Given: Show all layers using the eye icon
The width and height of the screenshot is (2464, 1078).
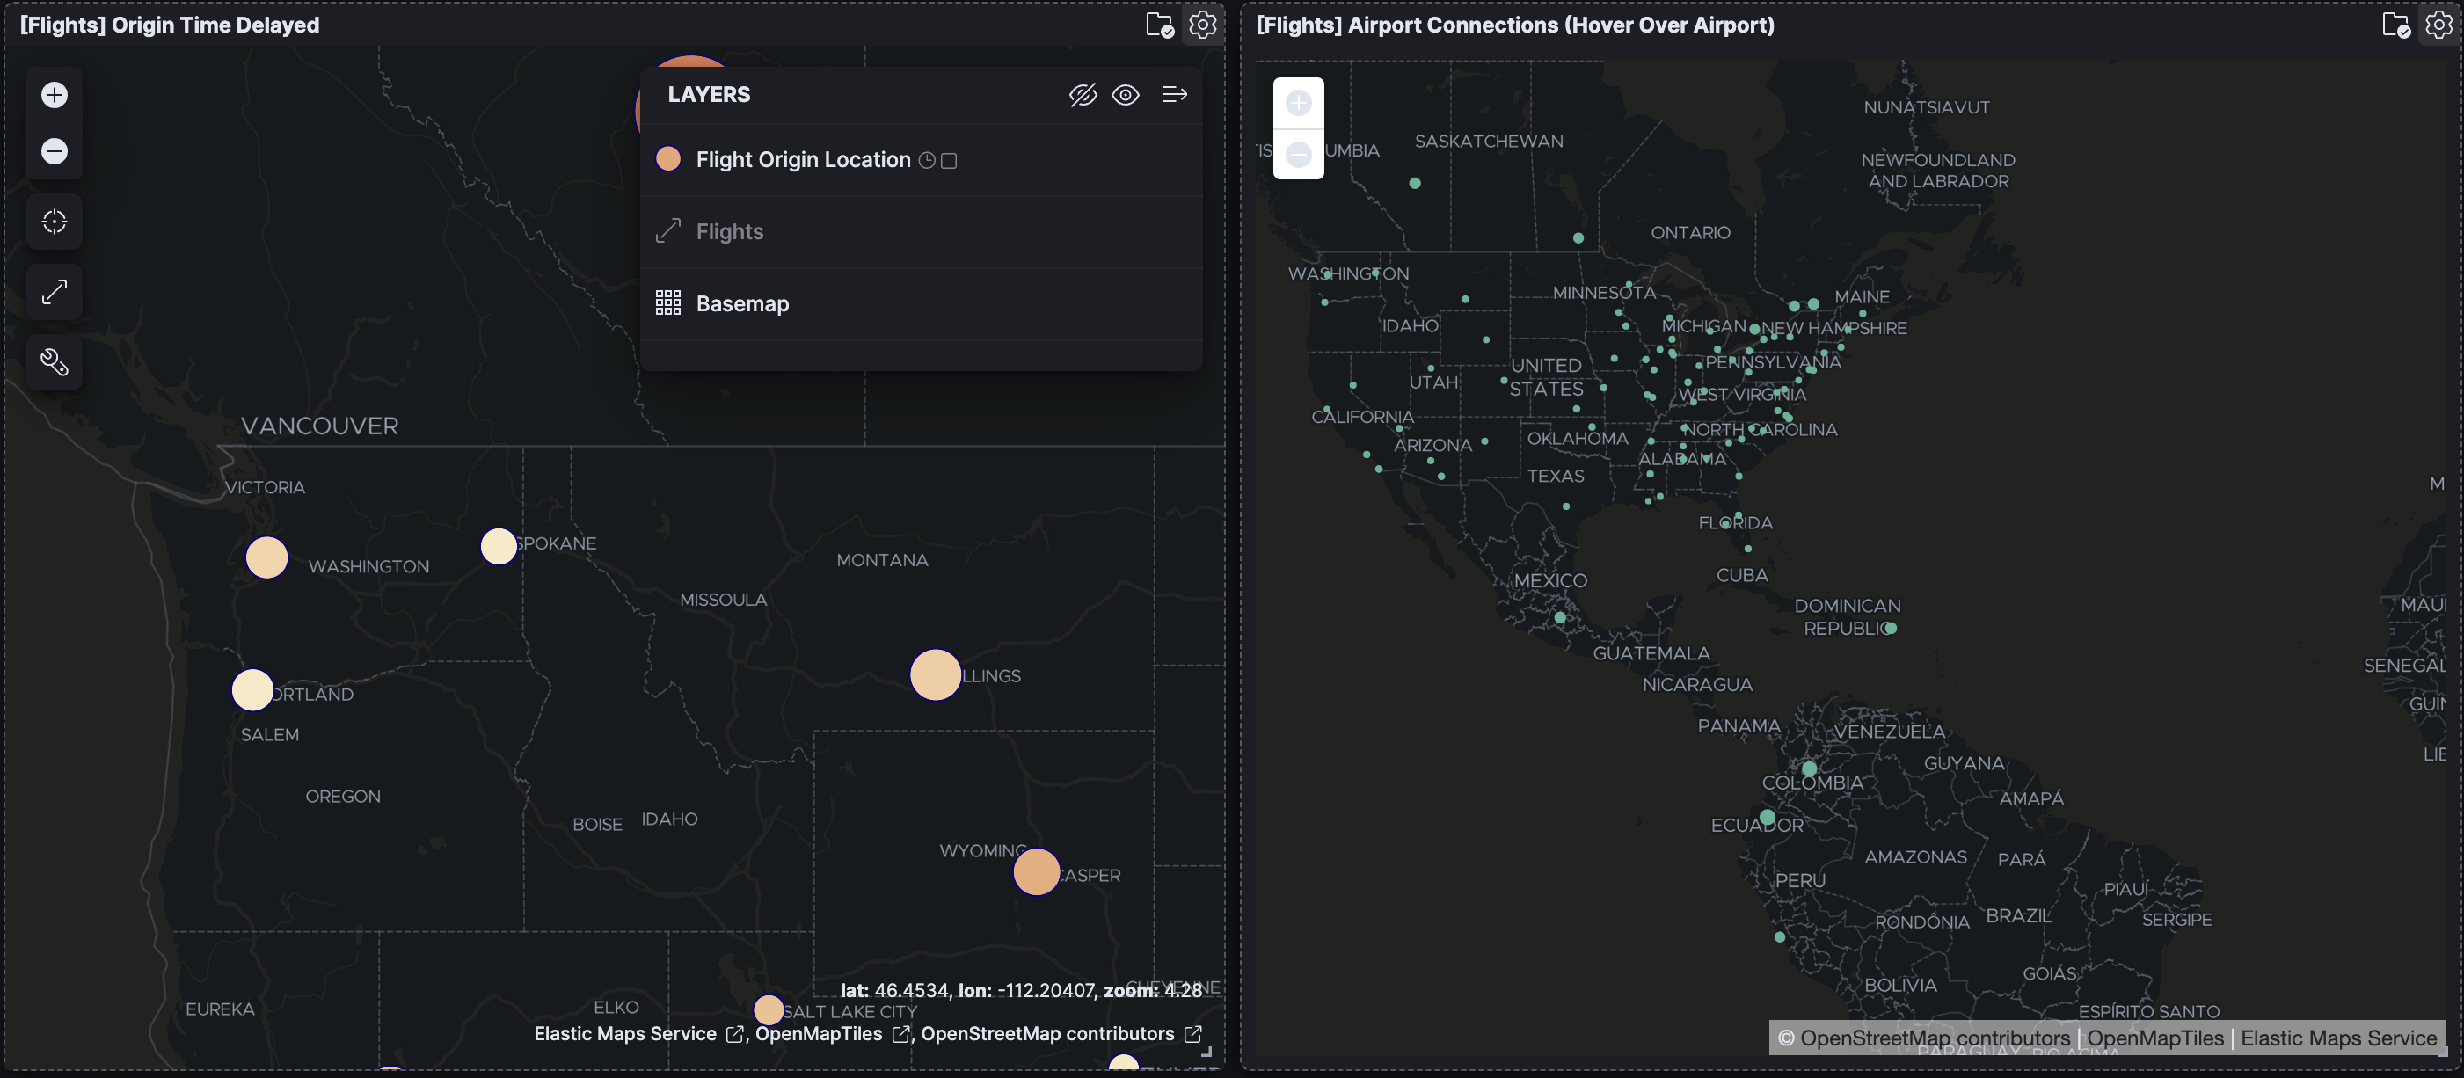Looking at the screenshot, I should tap(1125, 95).
